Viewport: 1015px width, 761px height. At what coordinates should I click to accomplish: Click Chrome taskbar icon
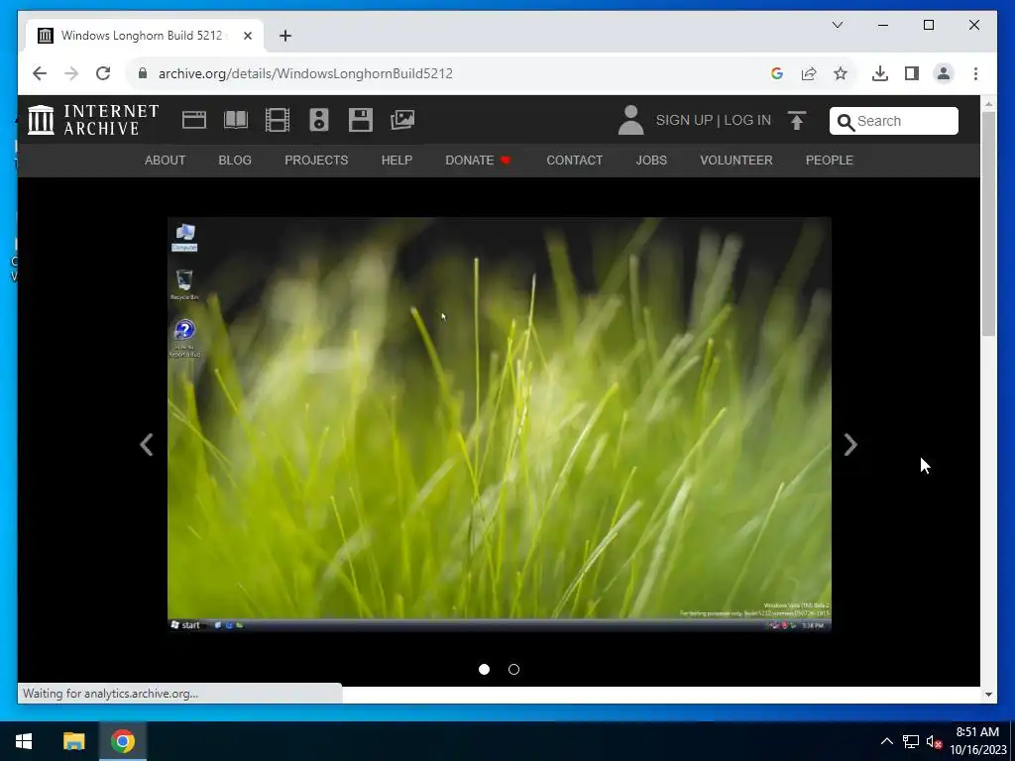[123, 741]
